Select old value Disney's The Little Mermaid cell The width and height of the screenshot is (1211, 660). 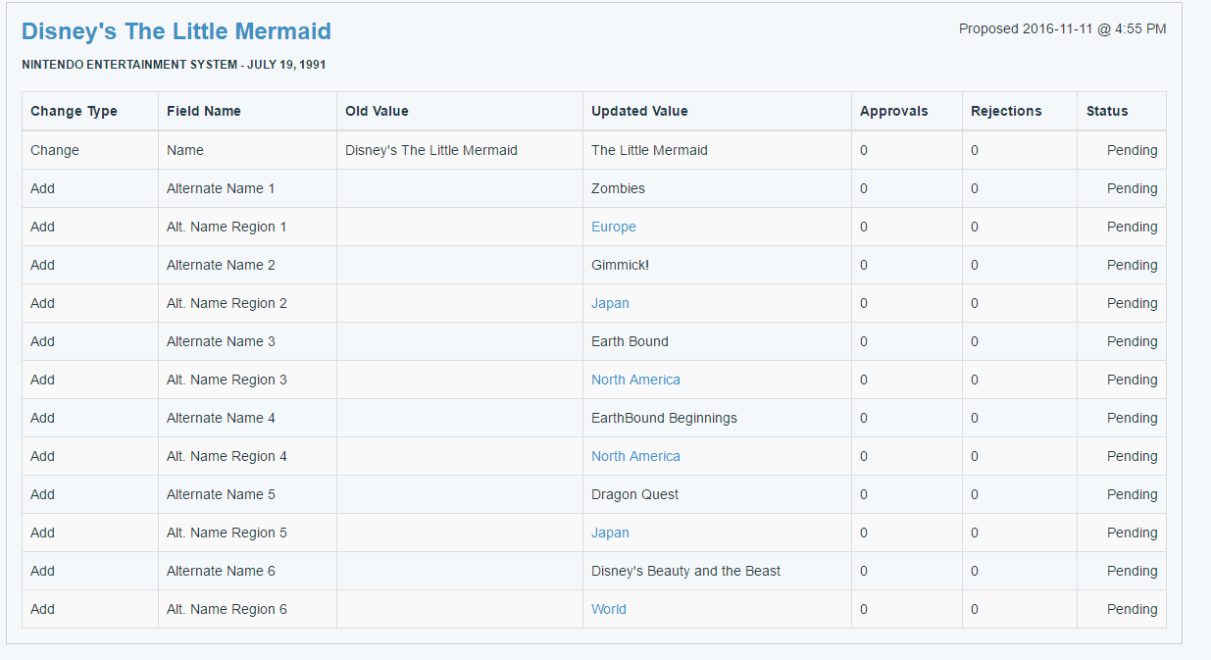[x=460, y=150]
